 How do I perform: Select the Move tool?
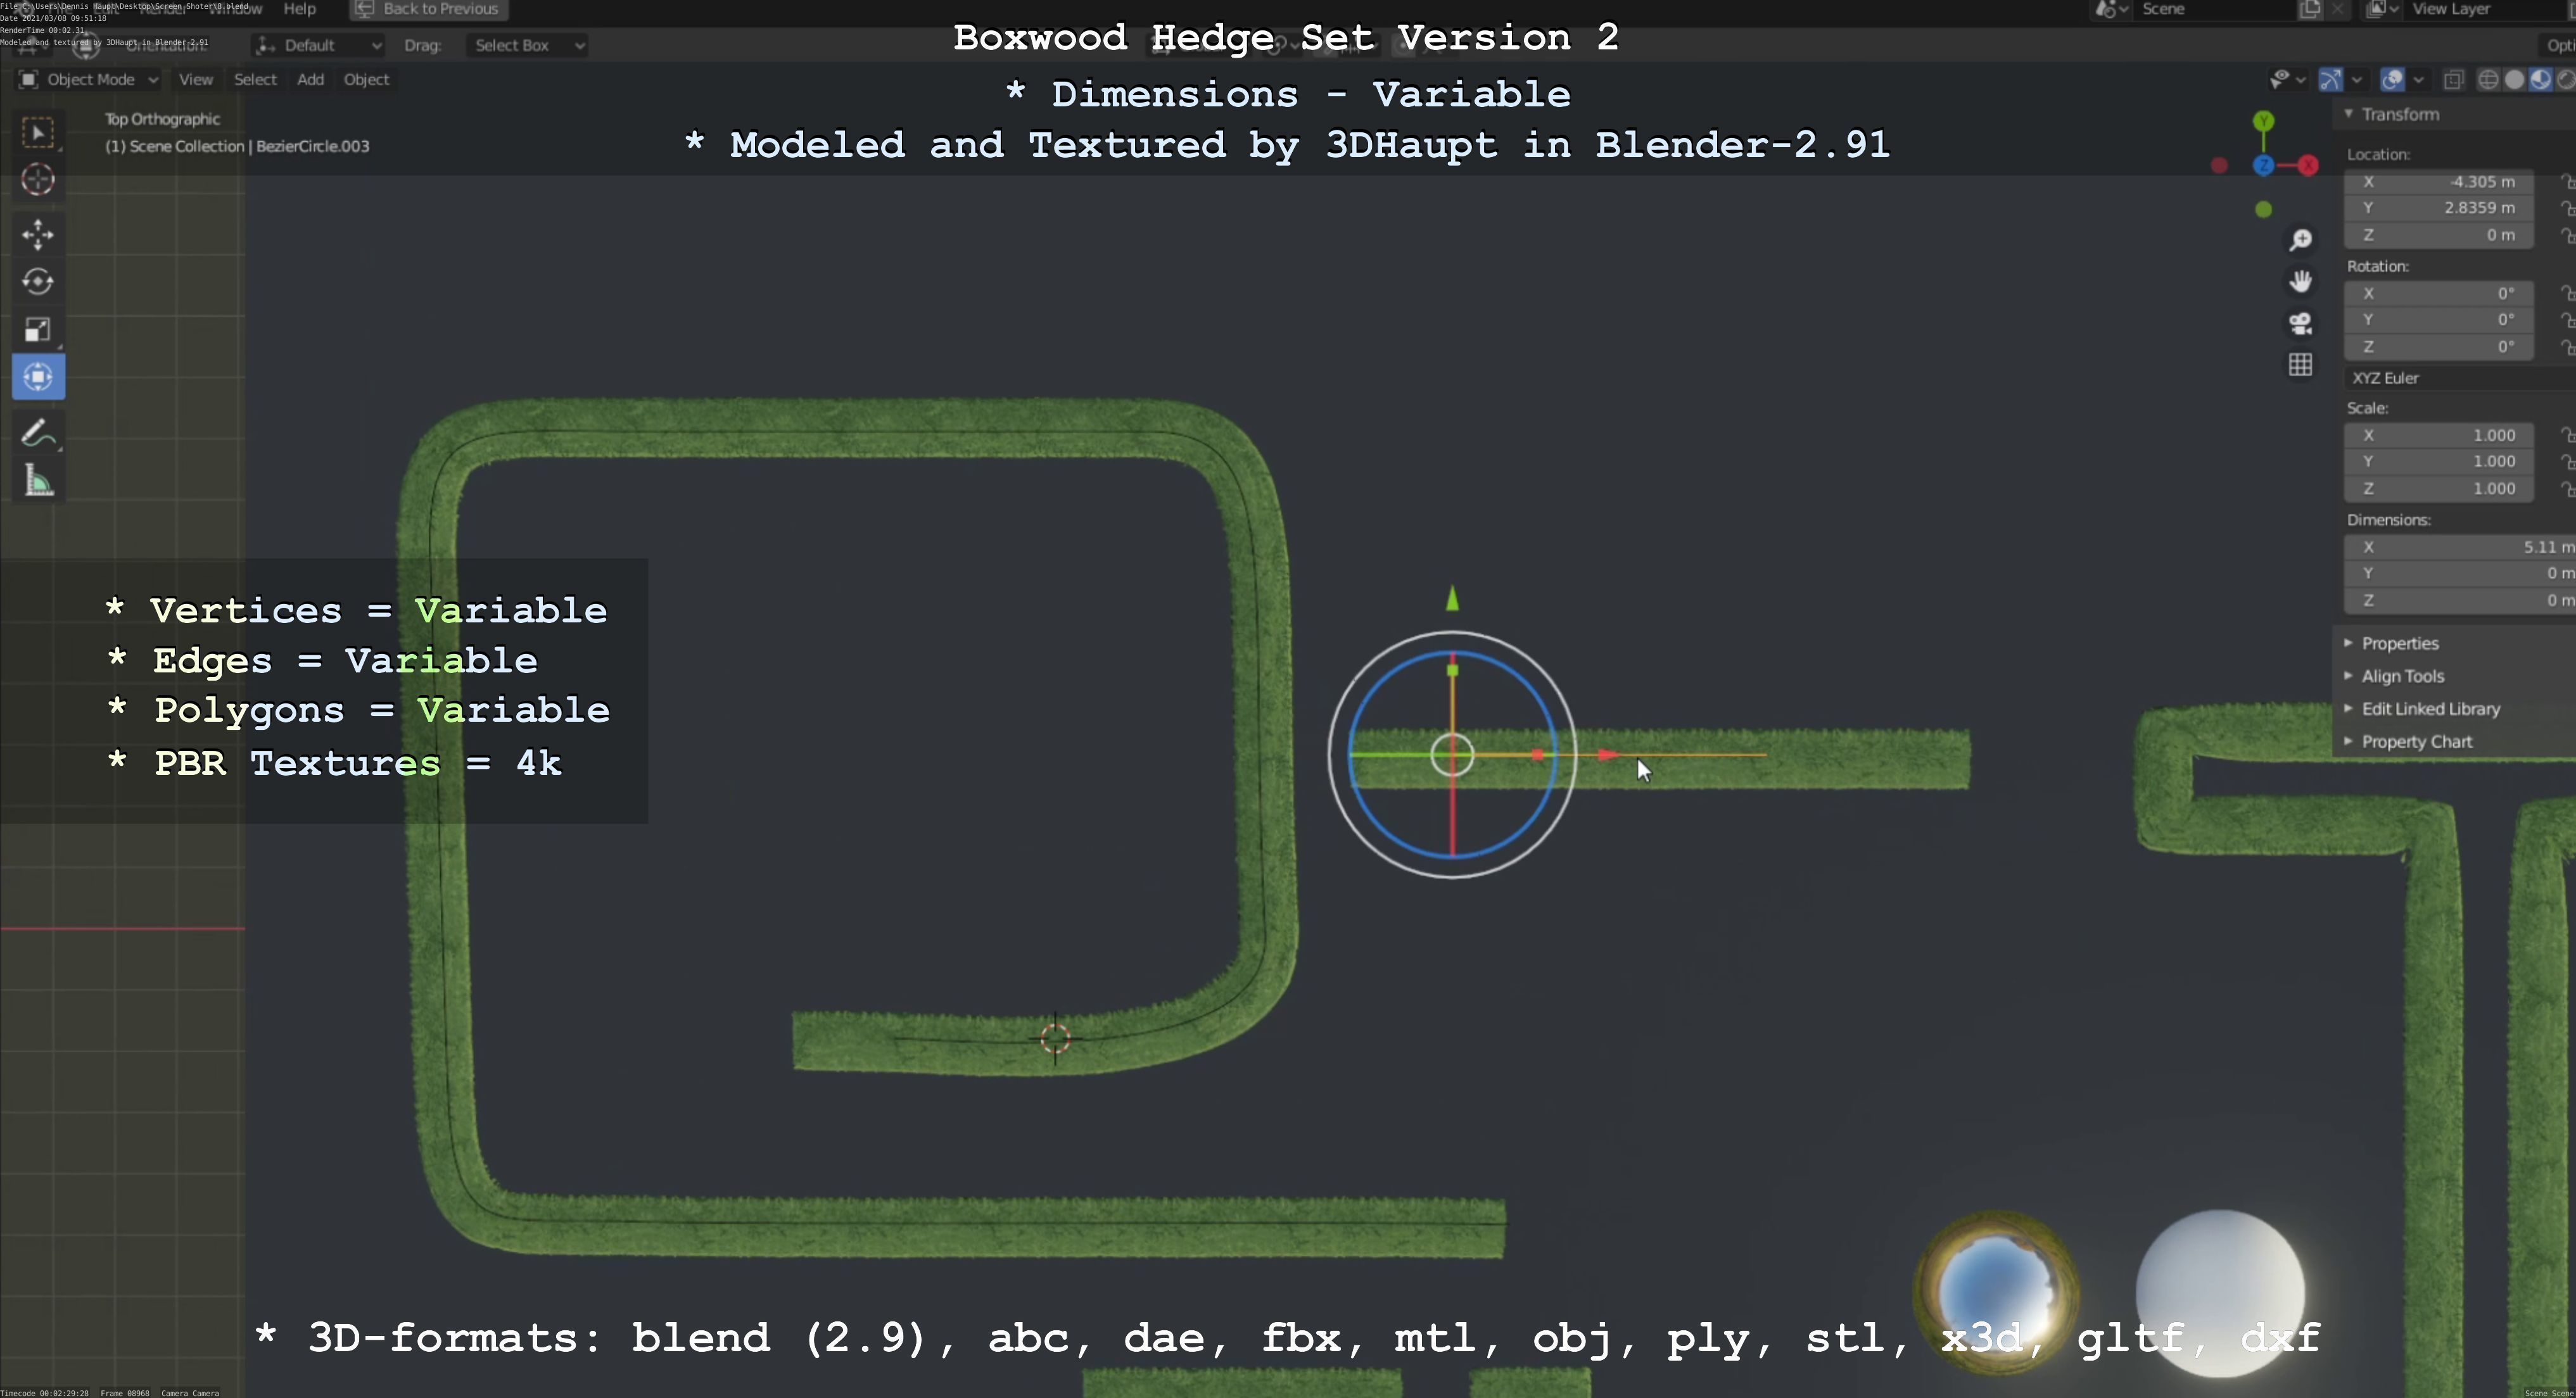click(38, 234)
